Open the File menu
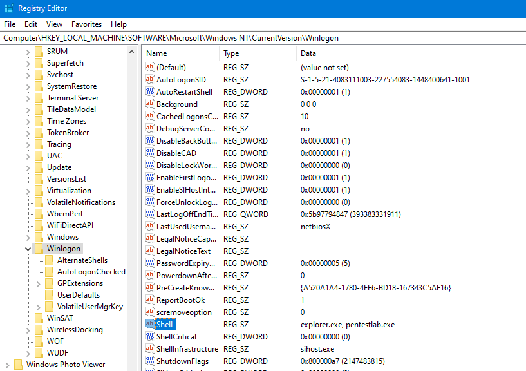 pyautogui.click(x=10, y=24)
